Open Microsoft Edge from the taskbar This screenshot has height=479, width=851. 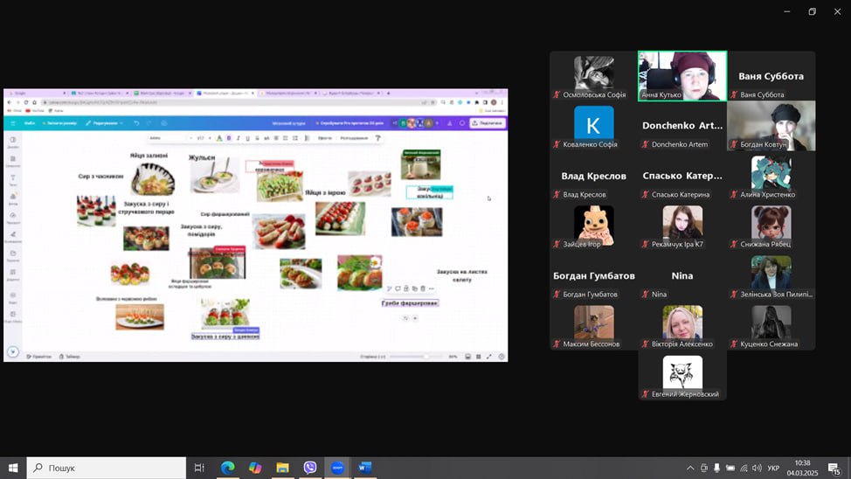pos(227,468)
